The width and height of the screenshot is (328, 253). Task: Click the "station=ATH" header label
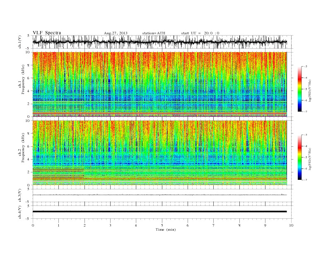click(x=154, y=33)
